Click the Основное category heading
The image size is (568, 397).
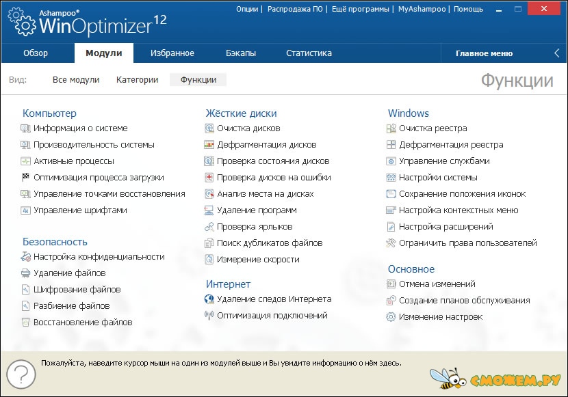click(x=411, y=269)
